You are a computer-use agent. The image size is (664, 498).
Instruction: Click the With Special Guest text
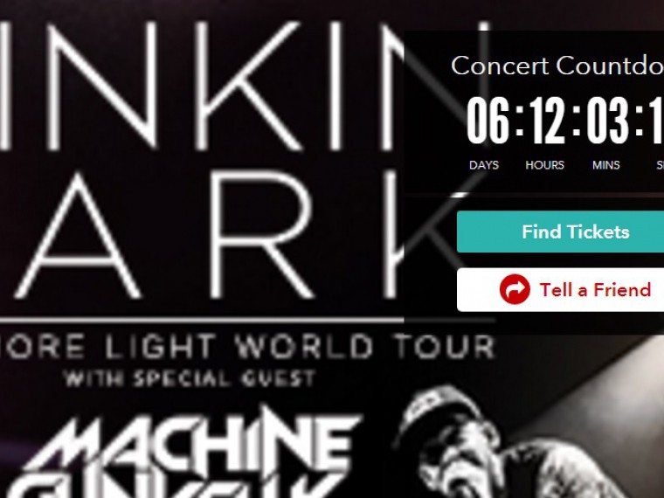(x=190, y=378)
